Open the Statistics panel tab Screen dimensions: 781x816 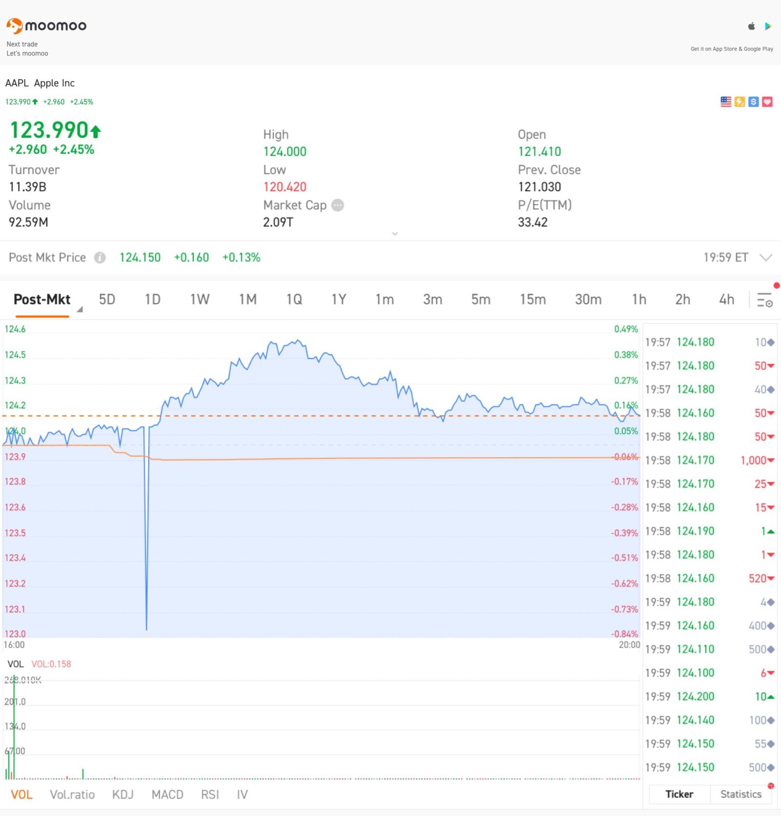click(740, 794)
